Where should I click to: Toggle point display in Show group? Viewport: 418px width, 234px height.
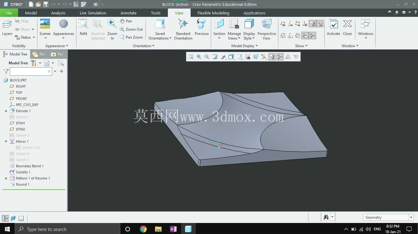pyautogui.click(x=298, y=24)
